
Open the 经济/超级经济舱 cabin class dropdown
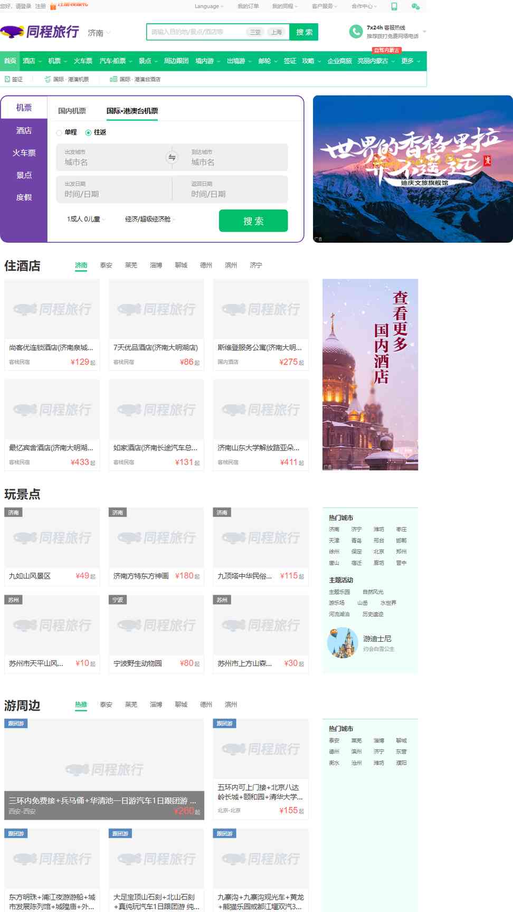tap(150, 219)
